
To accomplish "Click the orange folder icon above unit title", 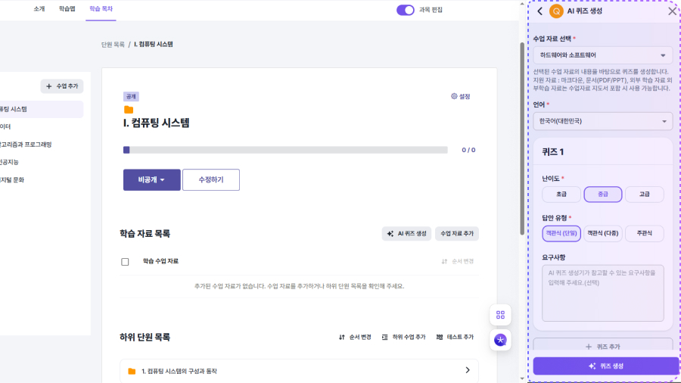I will coord(129,110).
